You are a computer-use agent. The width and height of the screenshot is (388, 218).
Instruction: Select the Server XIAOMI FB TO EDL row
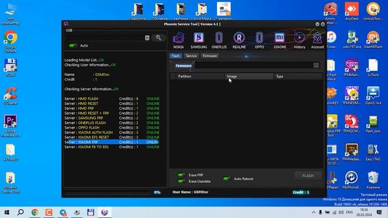(112, 147)
